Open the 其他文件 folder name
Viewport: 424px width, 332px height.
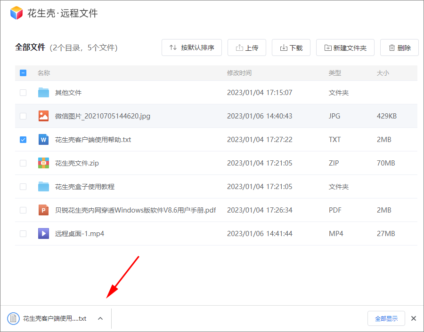(x=68, y=93)
